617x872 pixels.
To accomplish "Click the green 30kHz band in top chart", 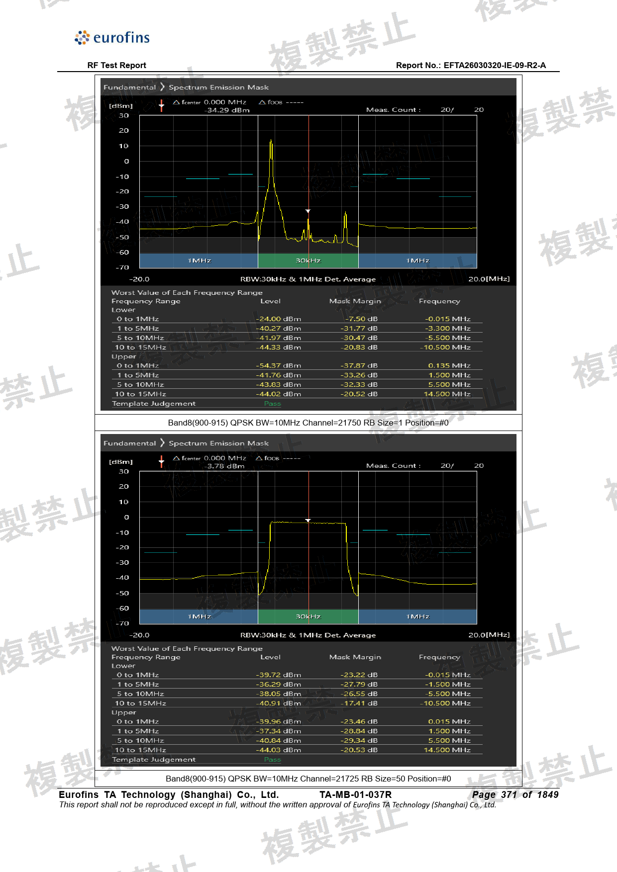I will tap(308, 261).
